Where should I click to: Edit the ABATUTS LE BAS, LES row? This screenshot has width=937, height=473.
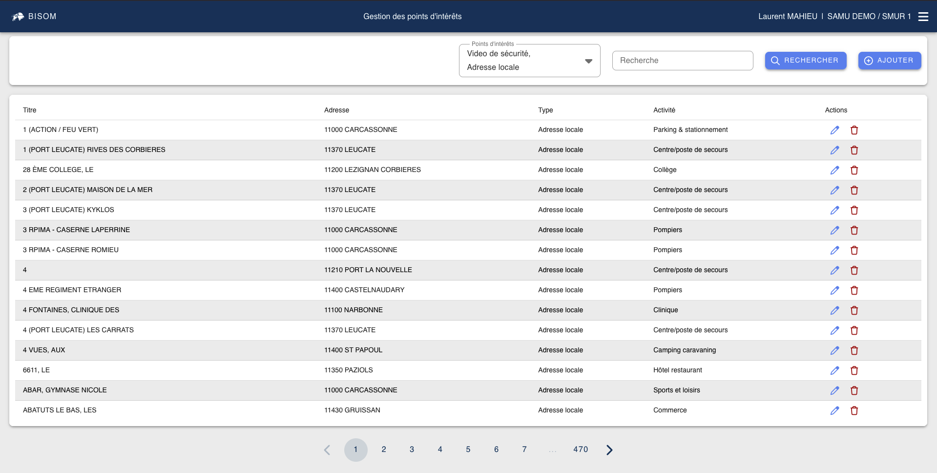pos(835,410)
